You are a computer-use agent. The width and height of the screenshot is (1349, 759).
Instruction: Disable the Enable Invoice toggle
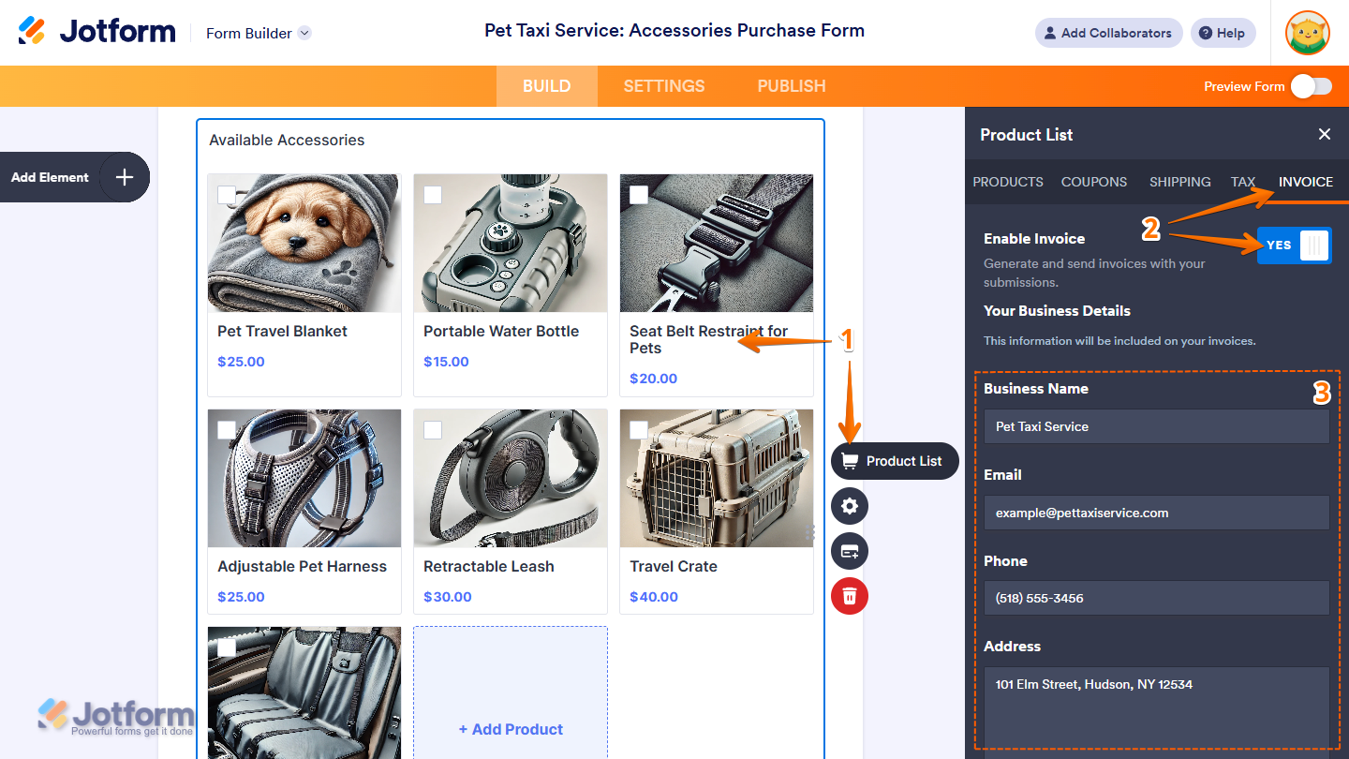1294,246
